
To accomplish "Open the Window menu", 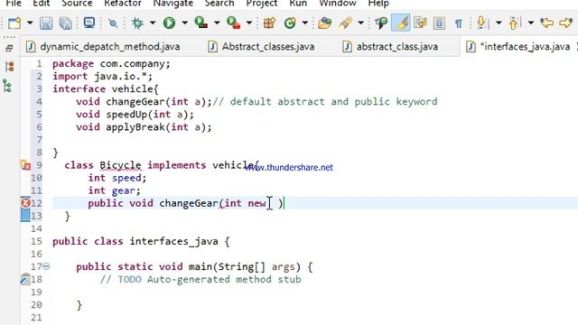I will (x=338, y=4).
